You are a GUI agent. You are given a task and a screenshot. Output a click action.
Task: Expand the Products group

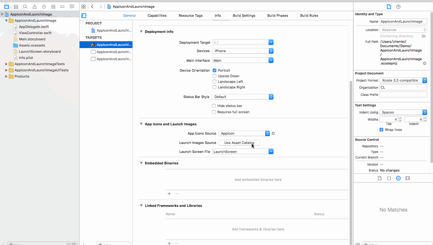[7, 76]
